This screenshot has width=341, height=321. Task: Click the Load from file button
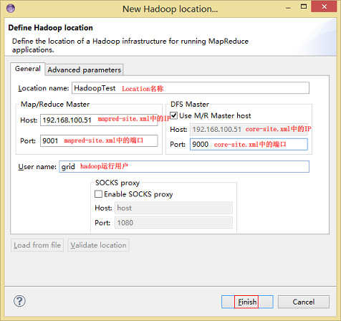click(x=37, y=245)
